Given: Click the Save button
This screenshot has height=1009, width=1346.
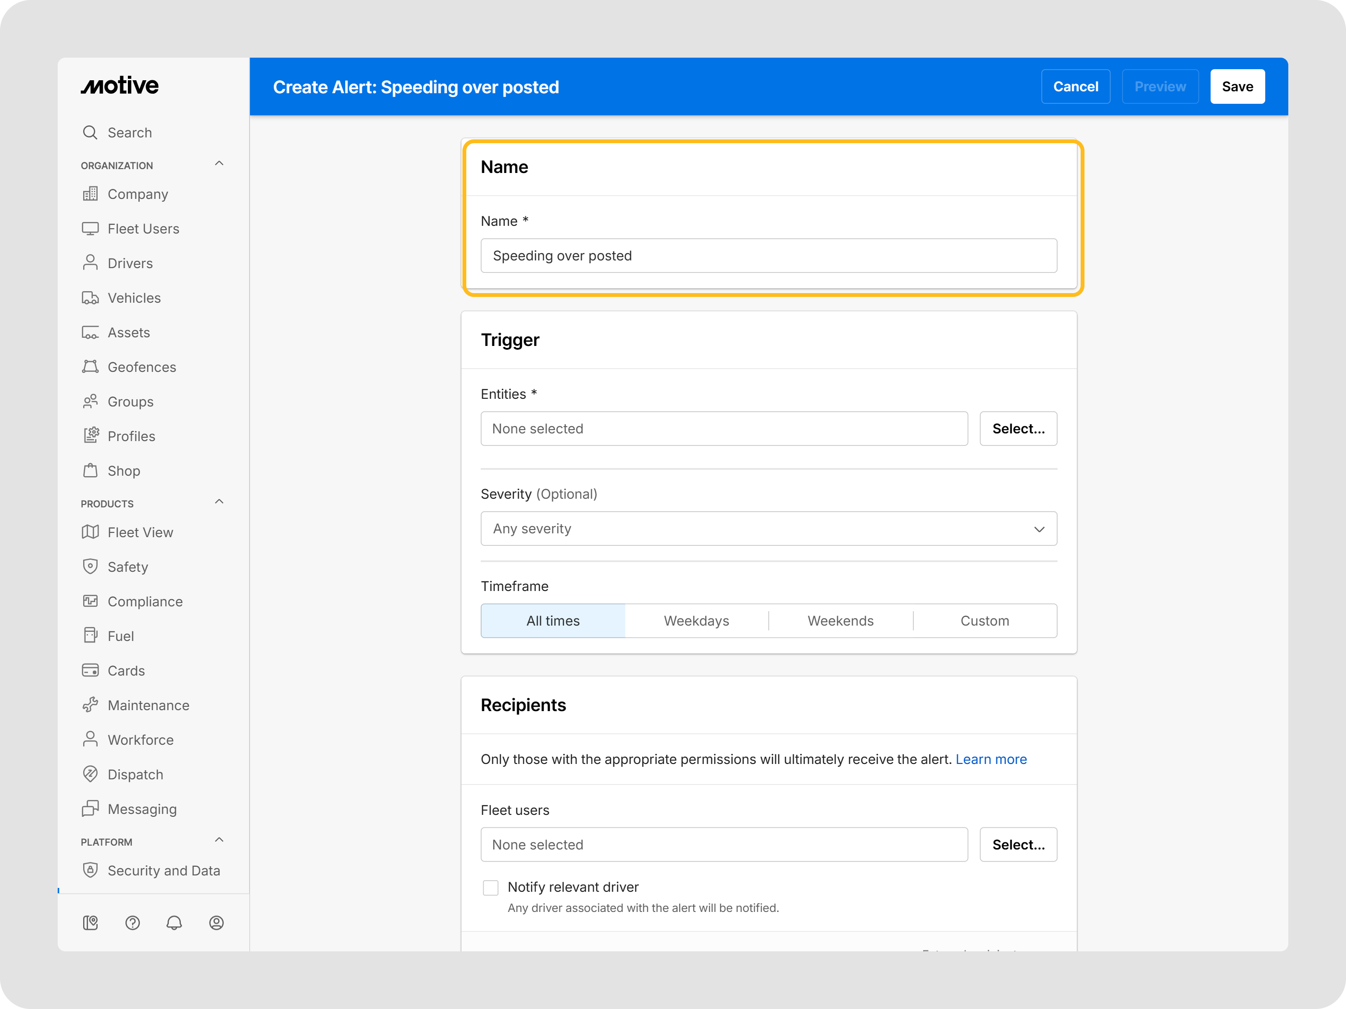Looking at the screenshot, I should 1237,86.
